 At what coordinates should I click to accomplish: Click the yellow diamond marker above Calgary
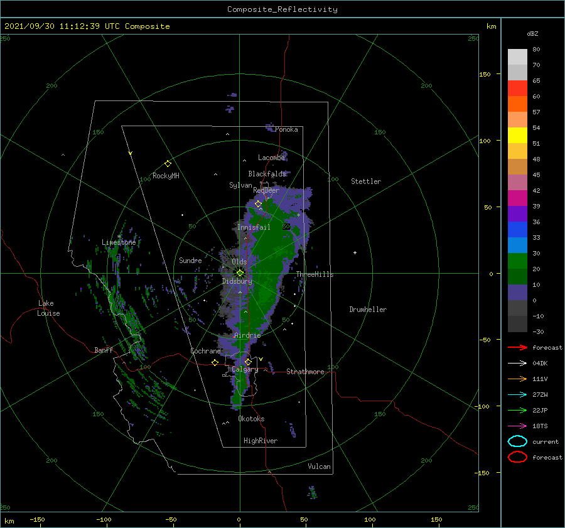pos(248,362)
